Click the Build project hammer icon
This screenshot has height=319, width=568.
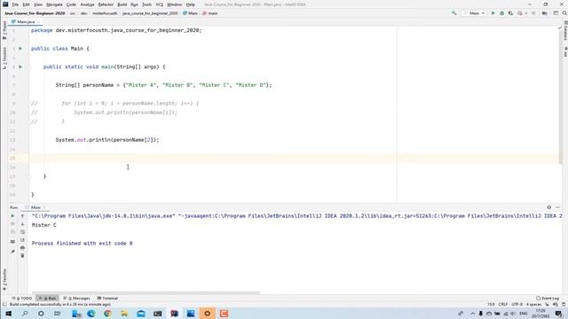454,13
